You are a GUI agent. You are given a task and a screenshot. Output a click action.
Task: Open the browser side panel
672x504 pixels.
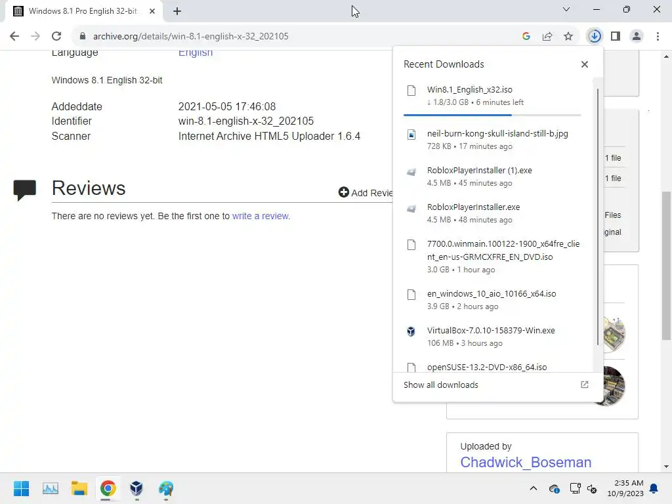coord(616,37)
